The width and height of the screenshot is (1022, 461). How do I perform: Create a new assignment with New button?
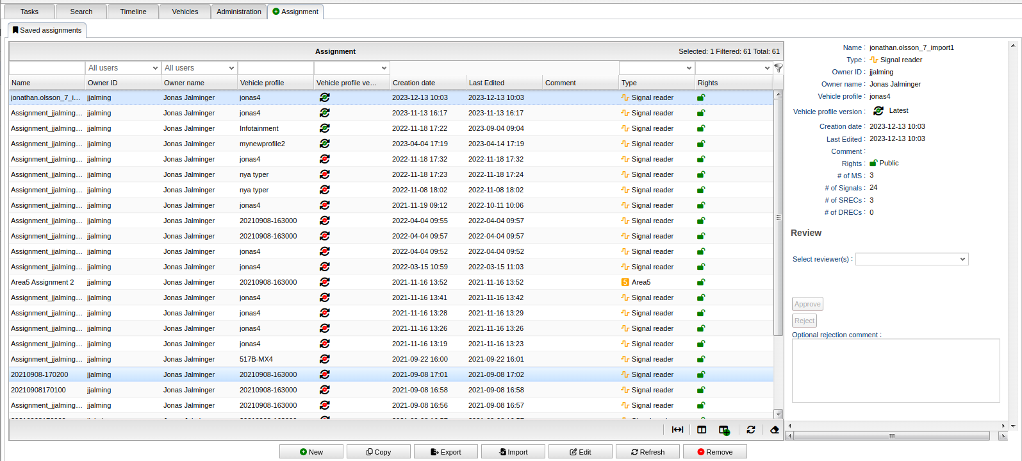tap(311, 452)
